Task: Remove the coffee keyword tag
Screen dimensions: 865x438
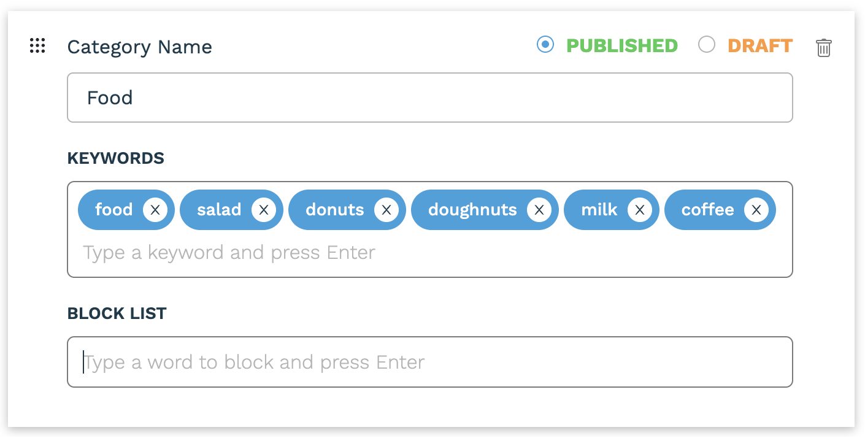Action: [x=756, y=210]
